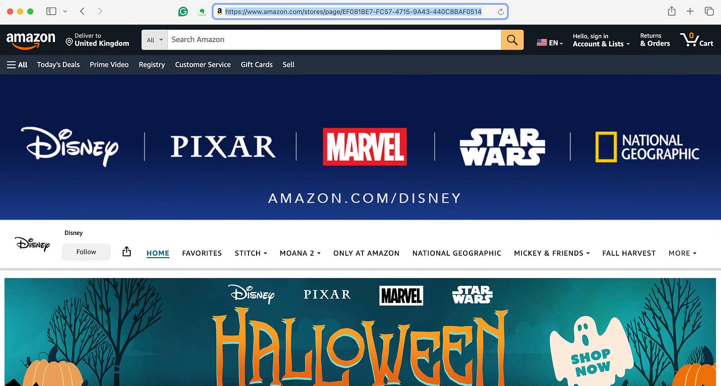The image size is (721, 386).
Task: Browse Gift Cards
Action: click(257, 64)
